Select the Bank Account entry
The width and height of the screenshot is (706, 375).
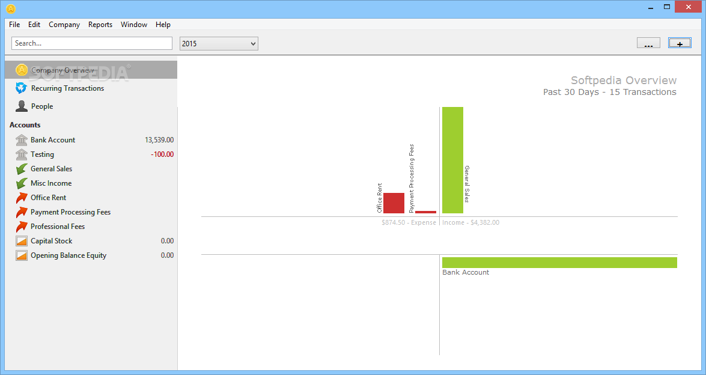click(91, 140)
